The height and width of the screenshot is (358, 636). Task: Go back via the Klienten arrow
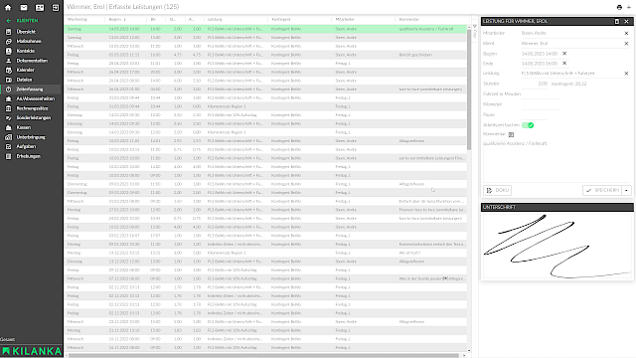tap(9, 20)
